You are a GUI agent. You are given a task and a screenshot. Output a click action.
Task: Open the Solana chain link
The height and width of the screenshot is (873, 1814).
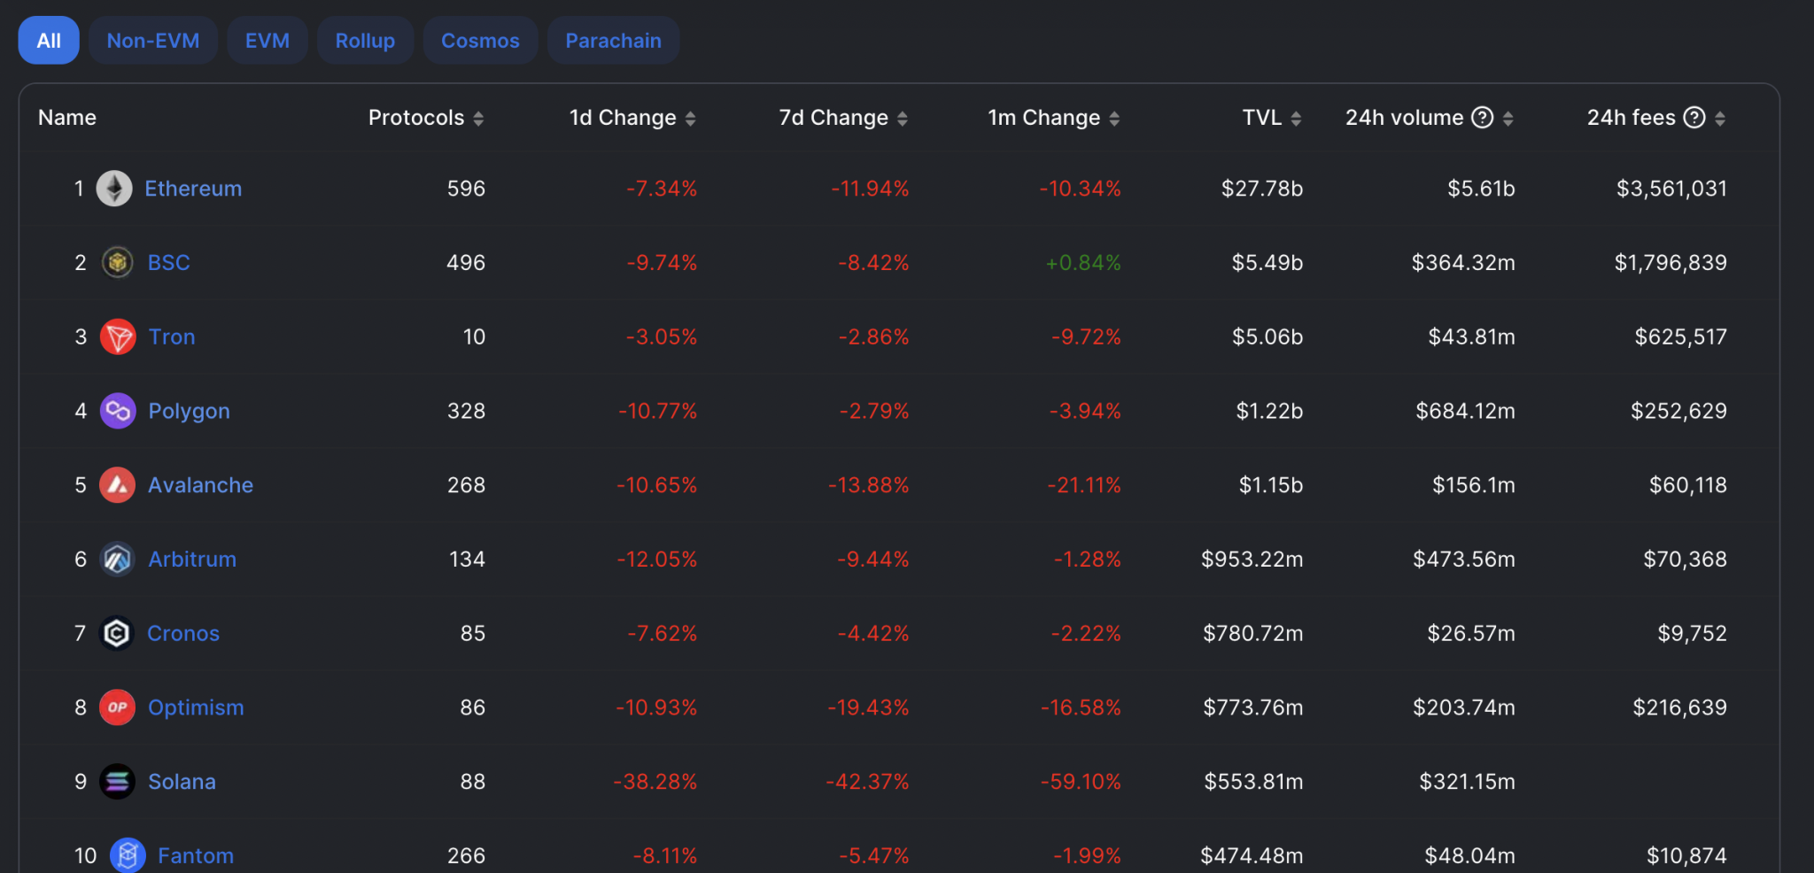point(182,782)
